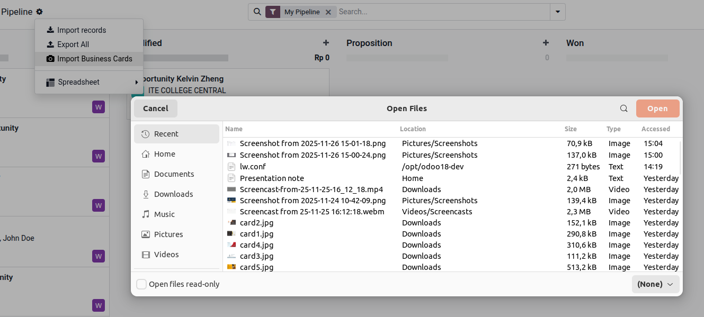Open the search options dropdown arrow
This screenshot has width=704, height=317.
[558, 12]
